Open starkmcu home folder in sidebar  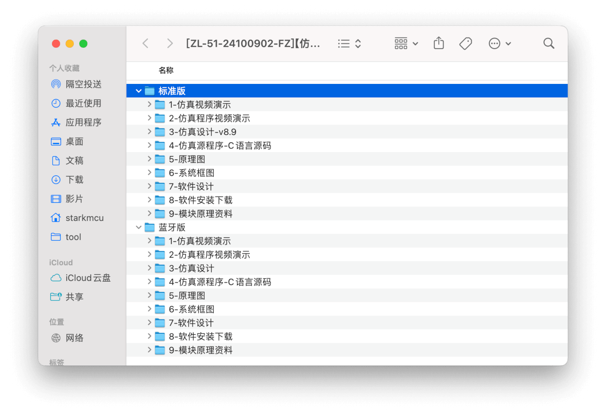click(77, 218)
